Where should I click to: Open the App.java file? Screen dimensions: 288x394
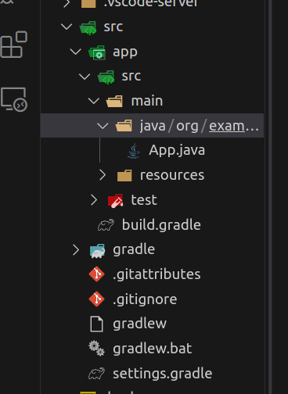tap(177, 150)
